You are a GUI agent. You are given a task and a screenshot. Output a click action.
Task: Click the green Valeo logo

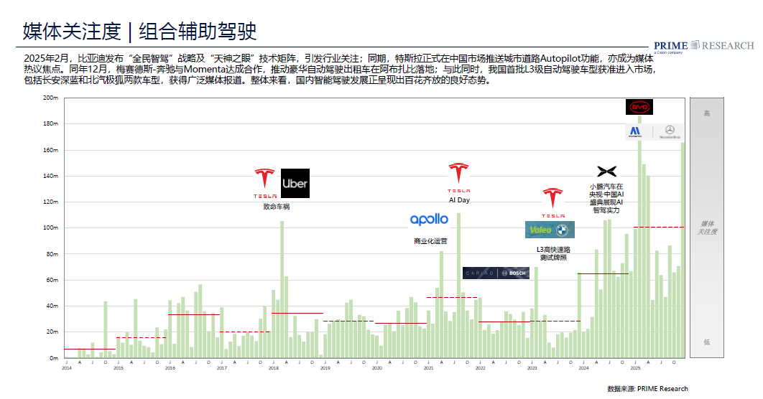(x=540, y=230)
